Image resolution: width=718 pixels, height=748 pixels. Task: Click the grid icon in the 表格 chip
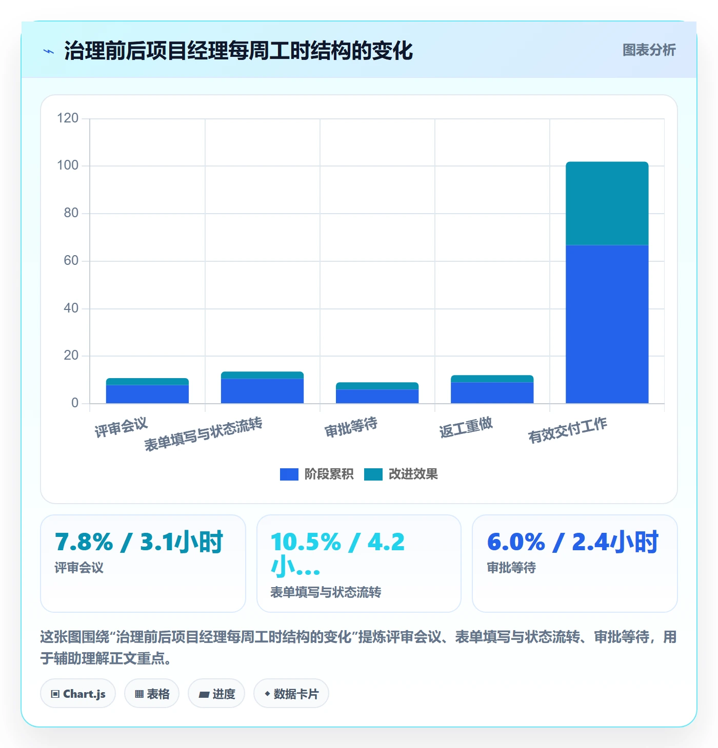[x=139, y=694]
